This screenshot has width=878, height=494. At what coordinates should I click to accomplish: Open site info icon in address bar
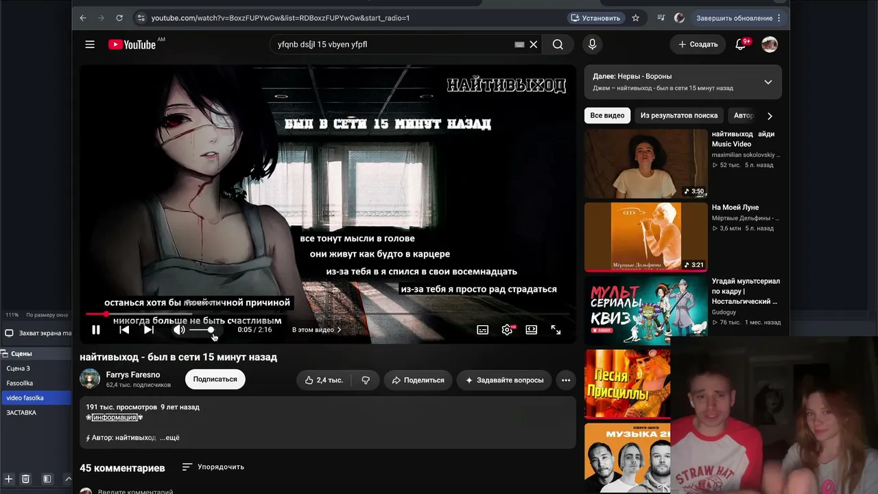141,18
